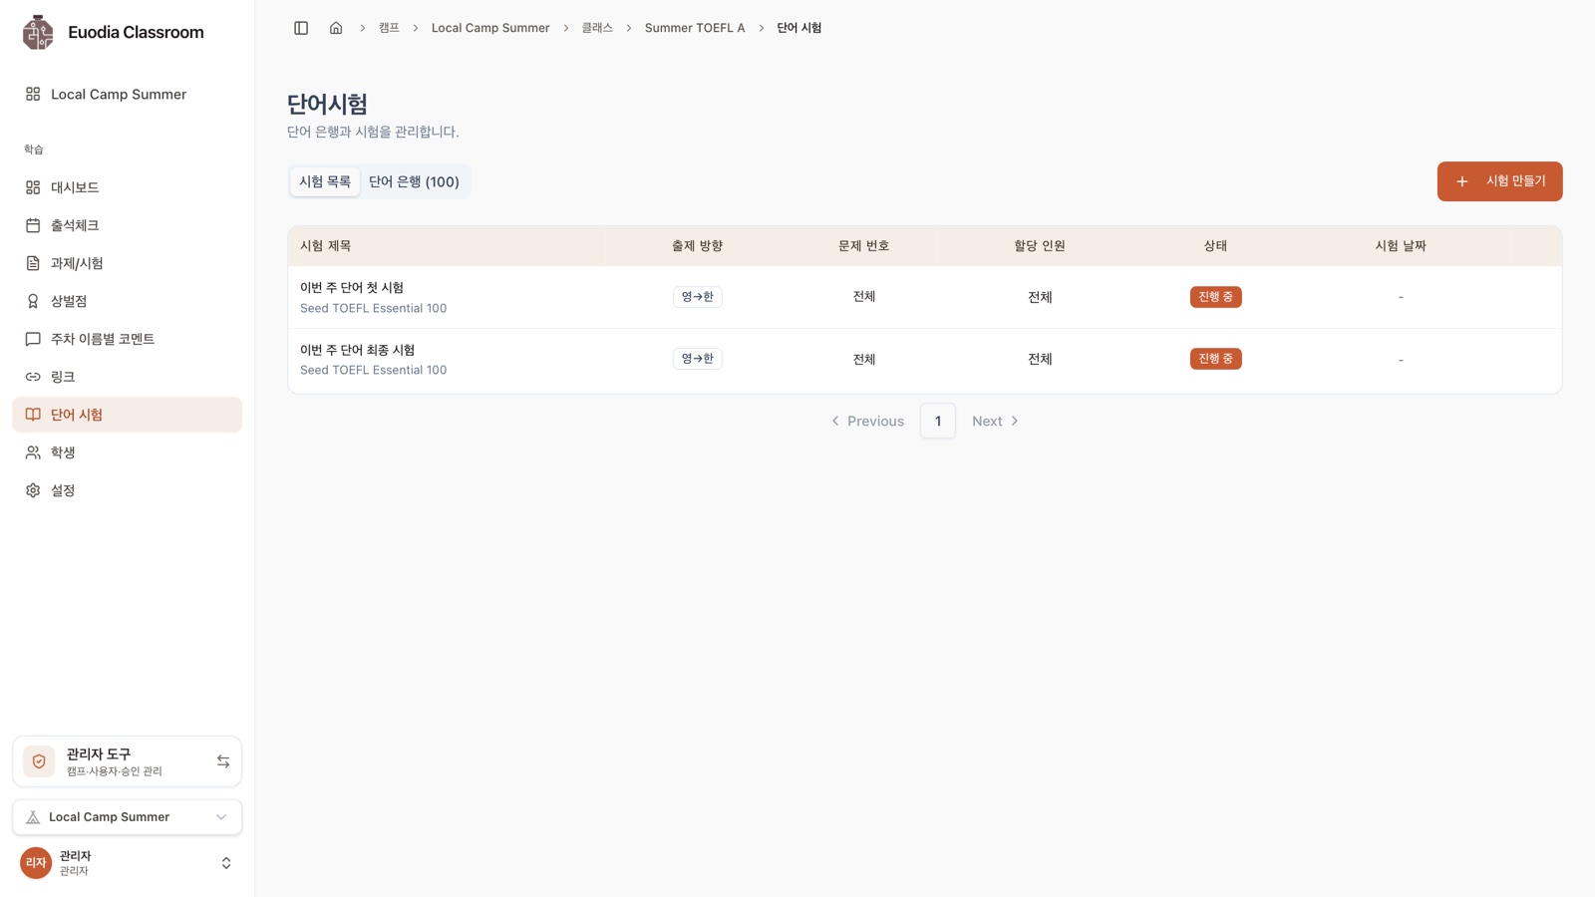Open 과제/시험 document icon

pos(33,263)
